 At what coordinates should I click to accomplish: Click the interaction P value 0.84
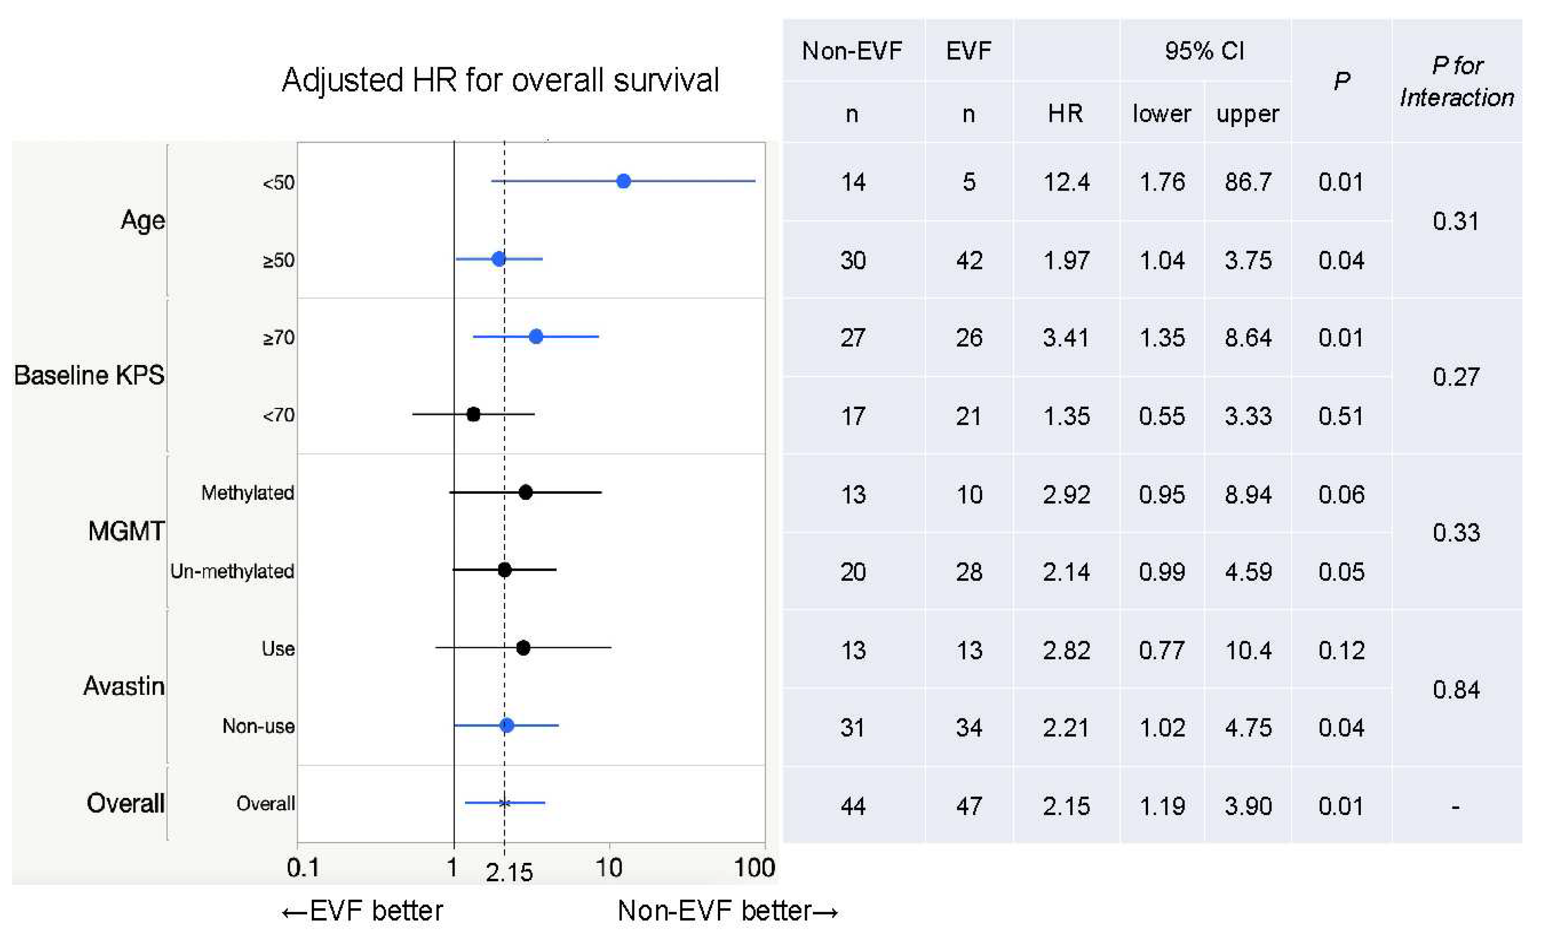click(x=1455, y=690)
